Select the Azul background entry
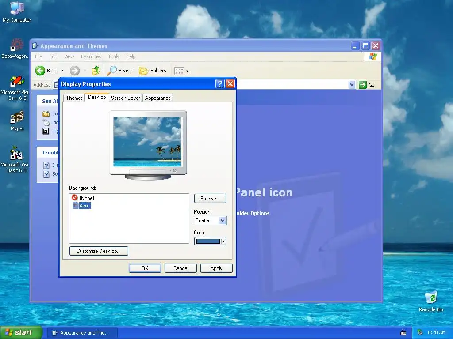 point(81,206)
